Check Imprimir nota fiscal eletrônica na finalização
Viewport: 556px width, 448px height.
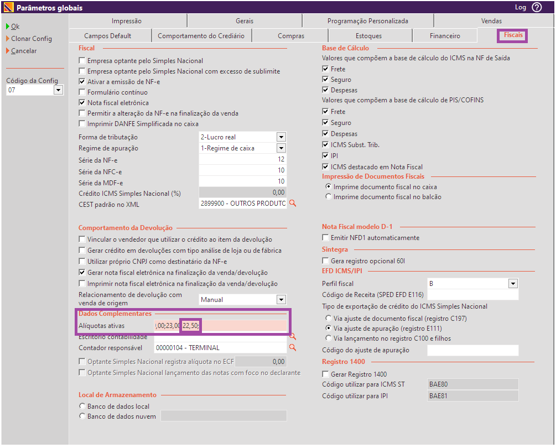(82, 284)
